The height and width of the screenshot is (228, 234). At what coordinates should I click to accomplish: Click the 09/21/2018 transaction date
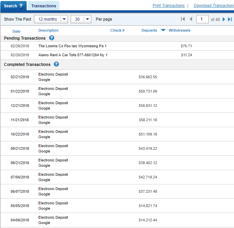tap(20, 148)
